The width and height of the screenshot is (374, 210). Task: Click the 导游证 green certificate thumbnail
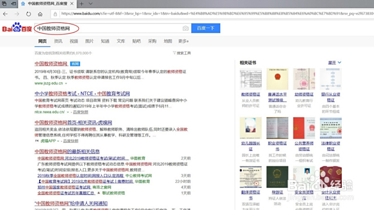click(277, 177)
